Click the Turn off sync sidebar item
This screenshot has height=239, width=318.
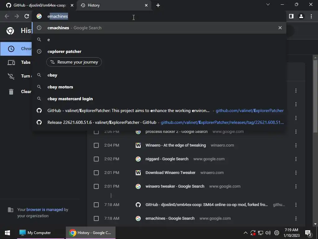19,76
